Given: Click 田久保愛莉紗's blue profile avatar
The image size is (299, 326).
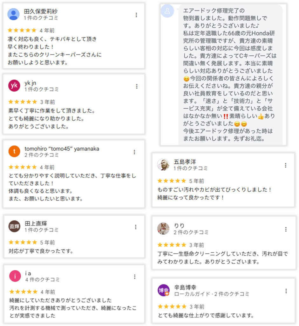Looking at the screenshot, I should (13, 14).
